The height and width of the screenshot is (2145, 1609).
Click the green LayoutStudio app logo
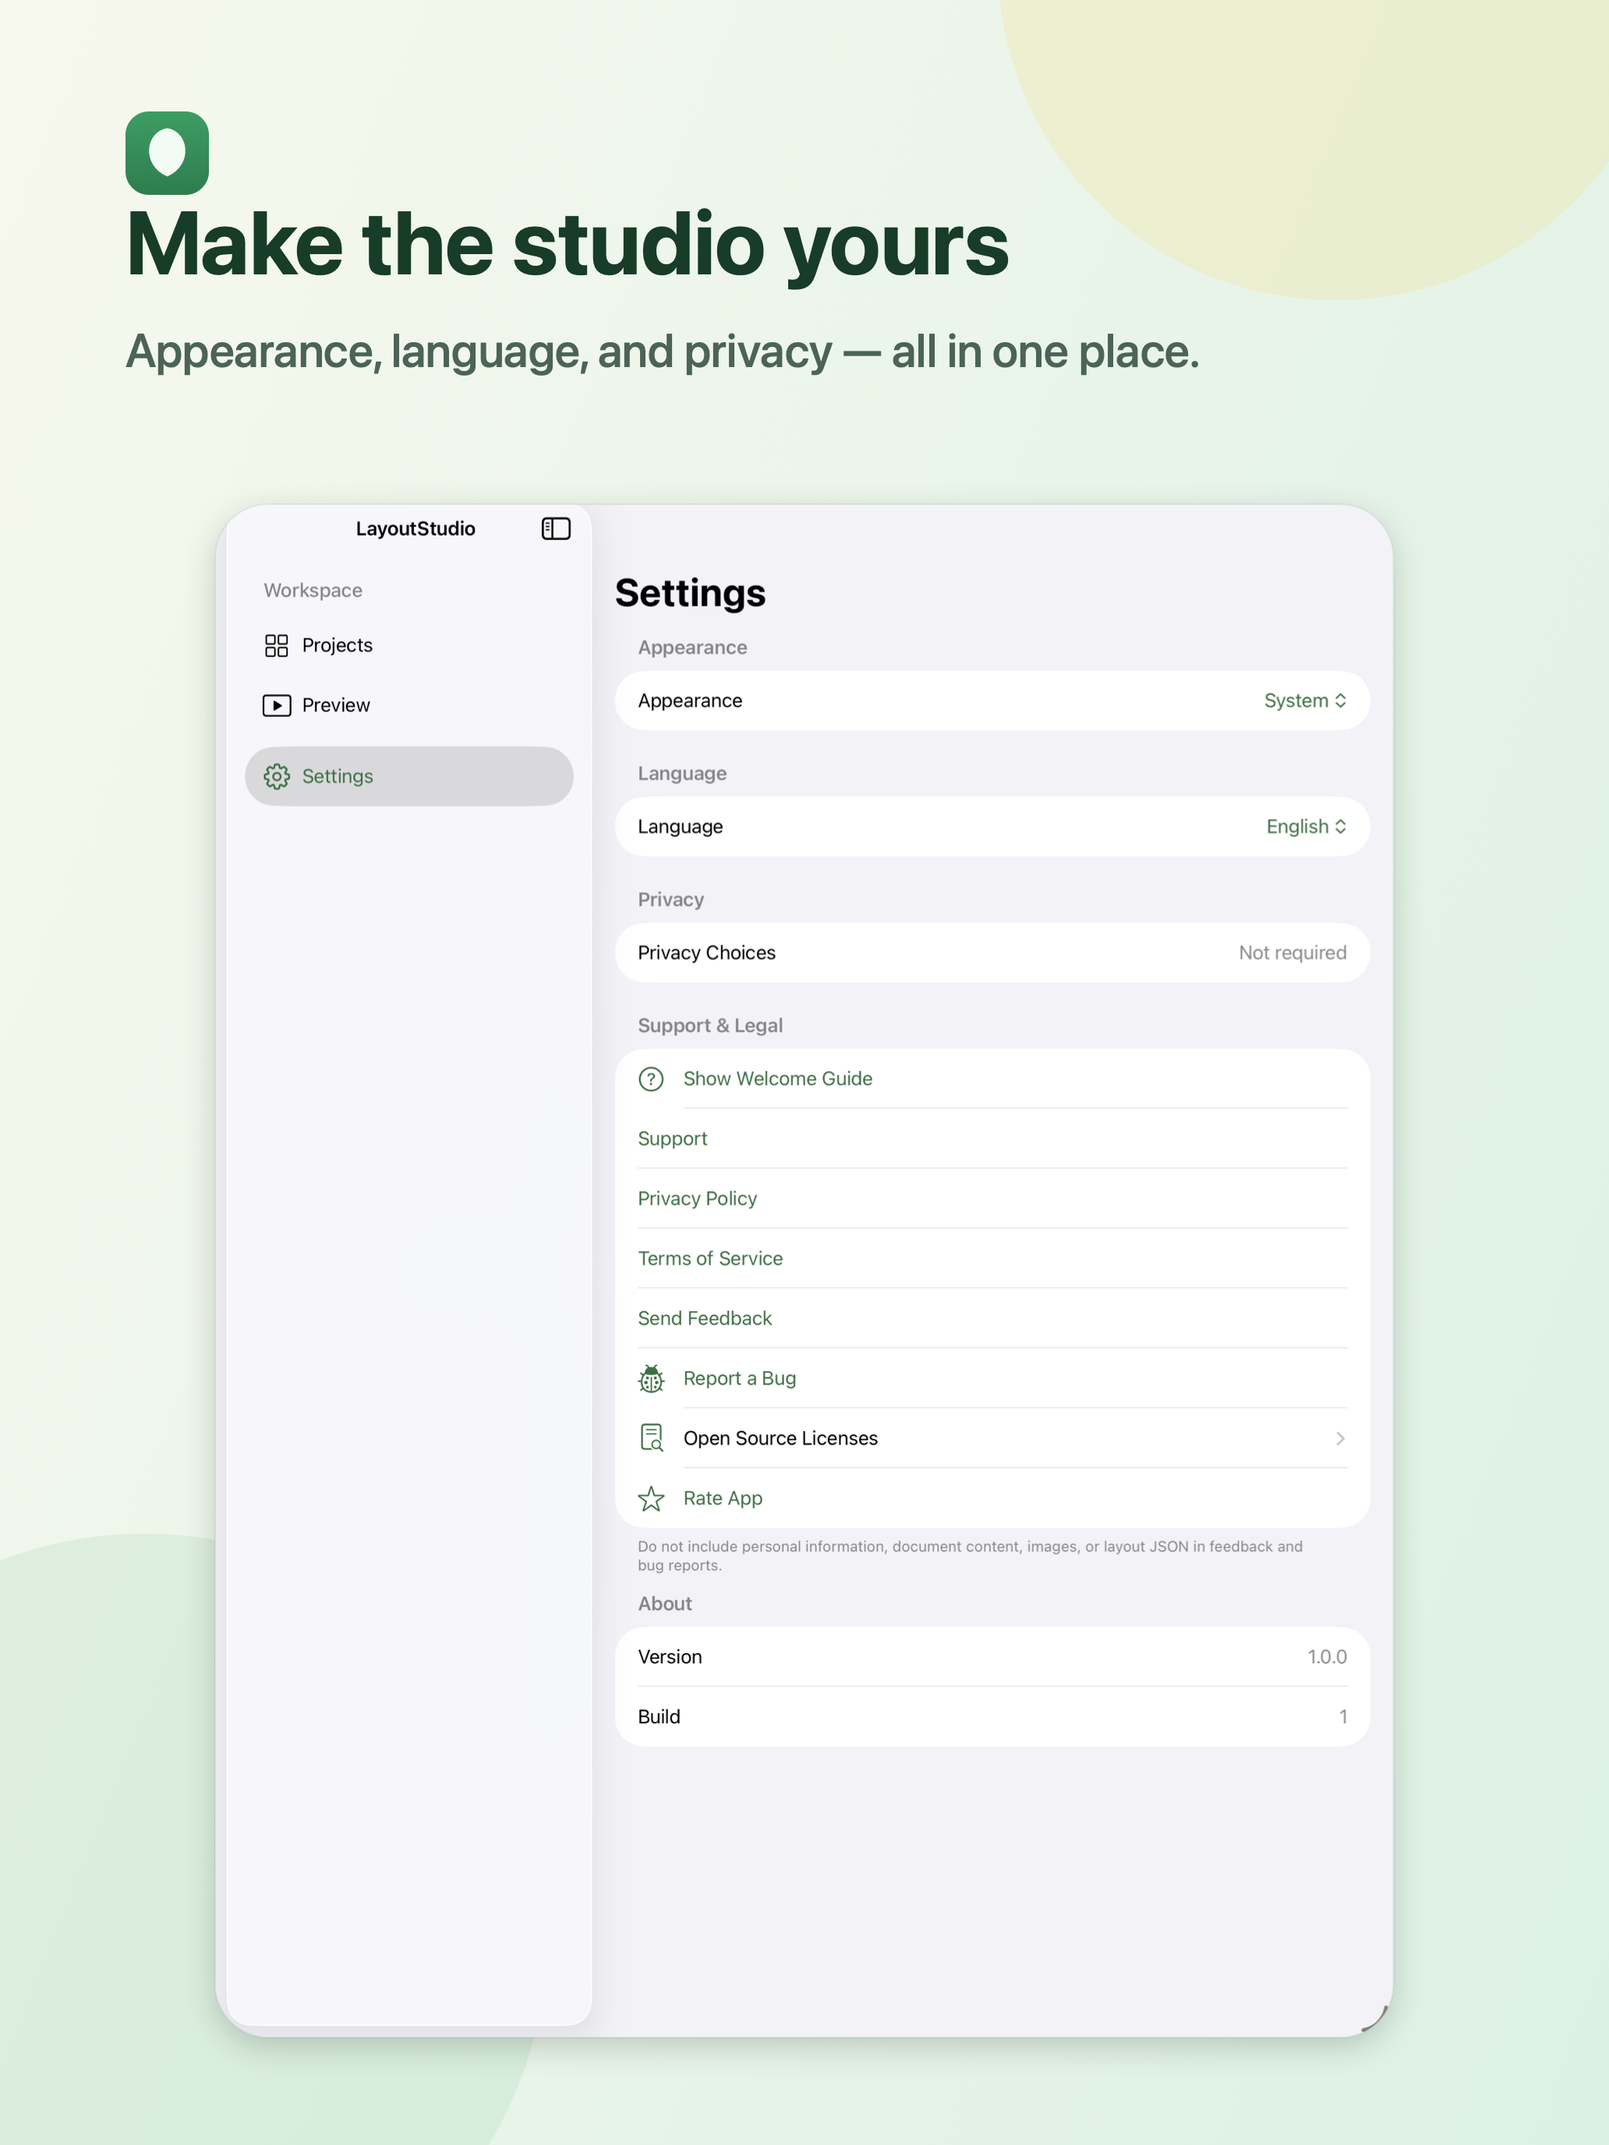pos(167,154)
